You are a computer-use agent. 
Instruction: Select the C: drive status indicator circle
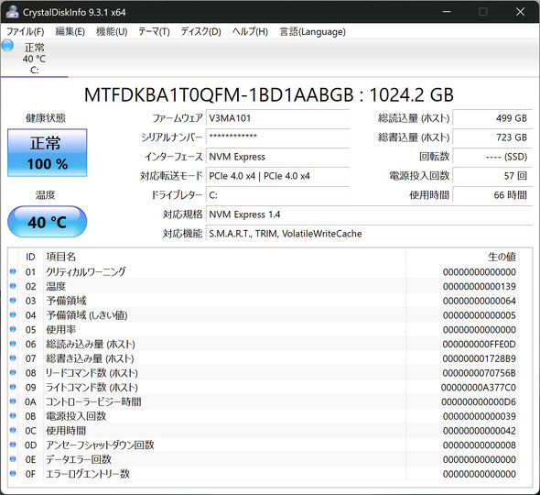click(x=7, y=46)
